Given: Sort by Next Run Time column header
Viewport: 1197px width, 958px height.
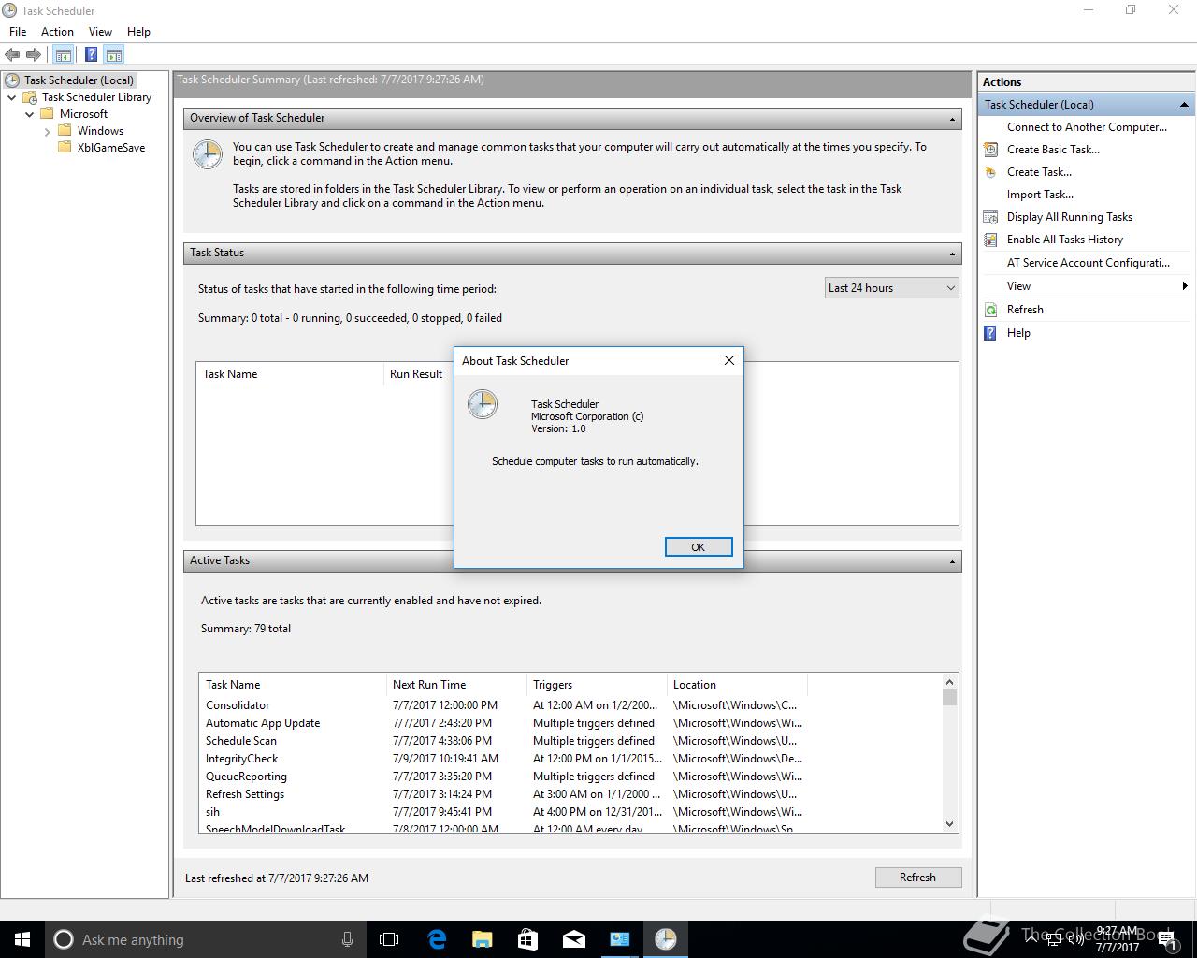Looking at the screenshot, I should point(456,685).
